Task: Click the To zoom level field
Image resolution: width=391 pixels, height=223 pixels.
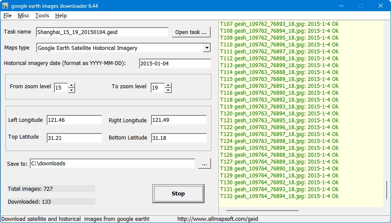Action: (x=158, y=88)
